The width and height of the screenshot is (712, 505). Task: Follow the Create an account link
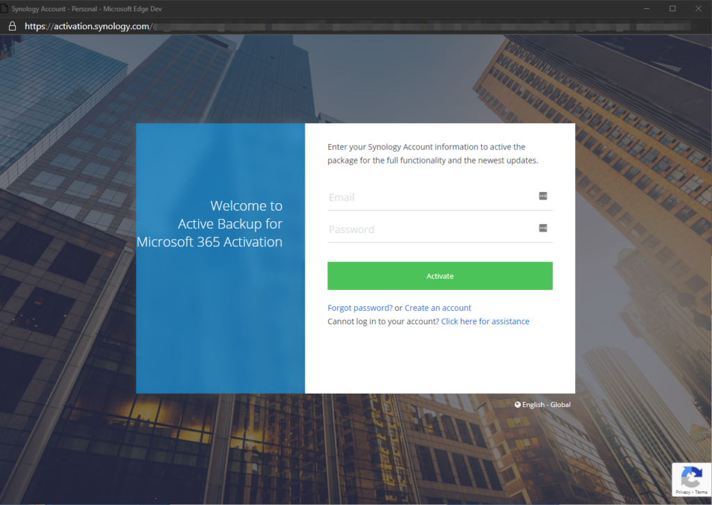438,308
